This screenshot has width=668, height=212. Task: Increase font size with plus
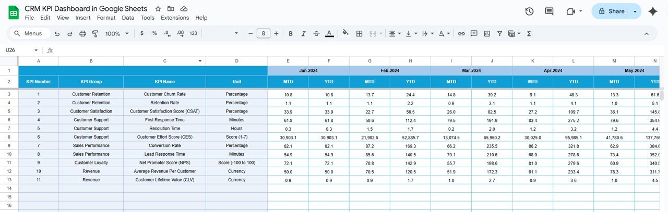point(276,33)
